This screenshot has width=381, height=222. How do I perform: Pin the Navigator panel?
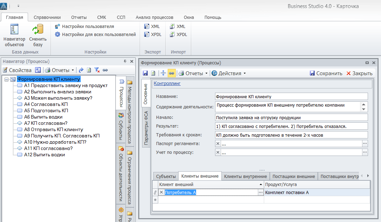(125, 61)
